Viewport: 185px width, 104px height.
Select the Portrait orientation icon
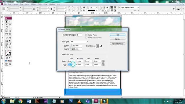point(97,46)
